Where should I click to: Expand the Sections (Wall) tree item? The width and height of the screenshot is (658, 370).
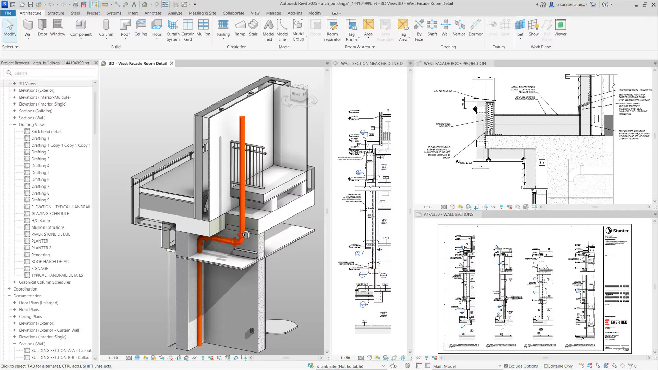click(x=14, y=118)
